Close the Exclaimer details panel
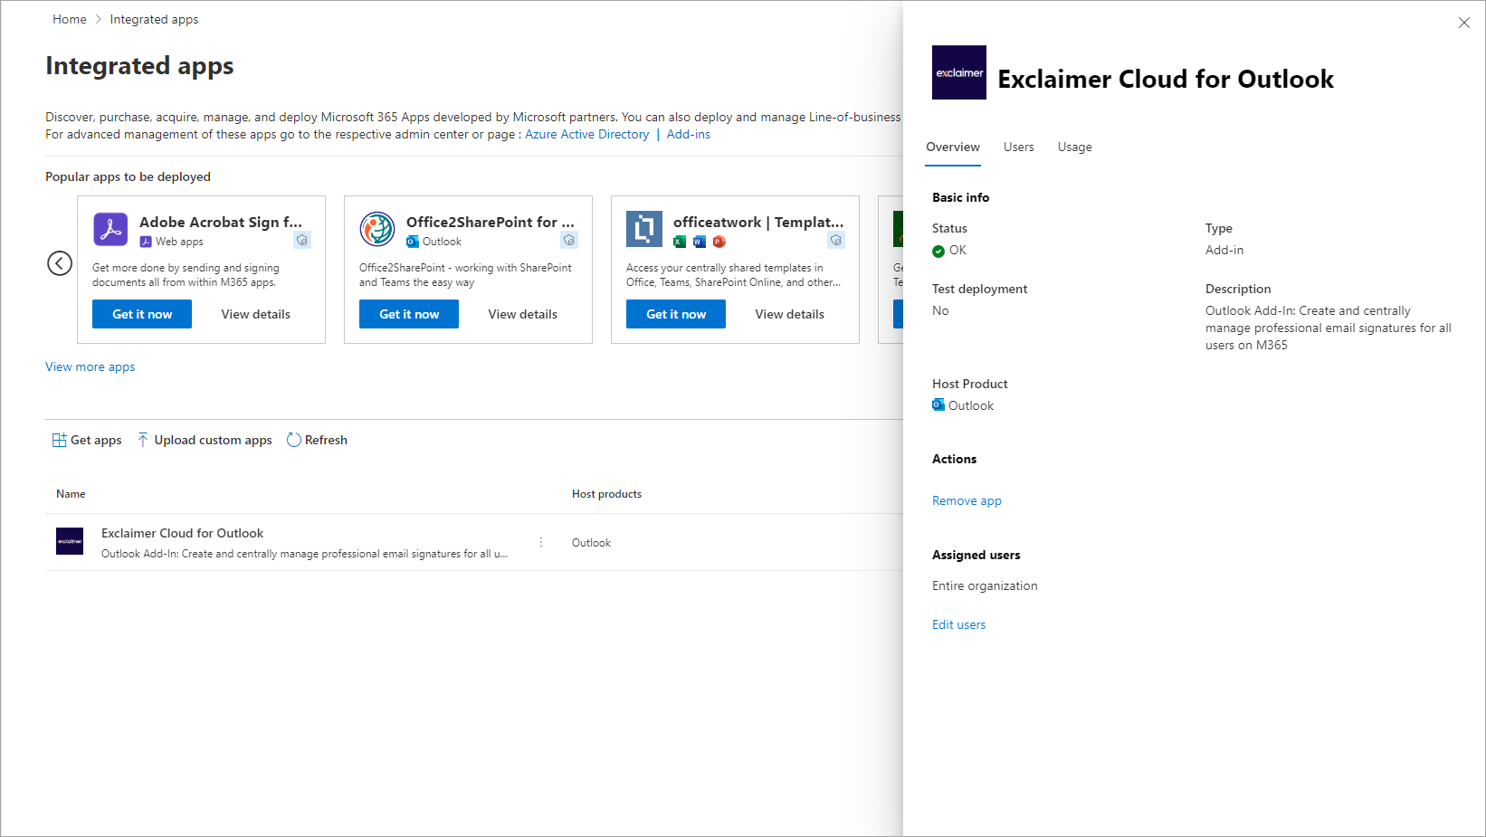This screenshot has height=837, width=1486. [1464, 23]
